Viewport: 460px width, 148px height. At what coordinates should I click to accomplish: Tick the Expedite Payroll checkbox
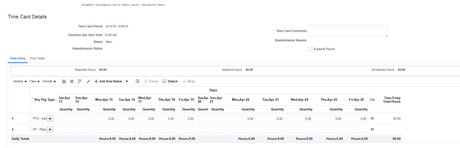pyautogui.click(x=310, y=49)
